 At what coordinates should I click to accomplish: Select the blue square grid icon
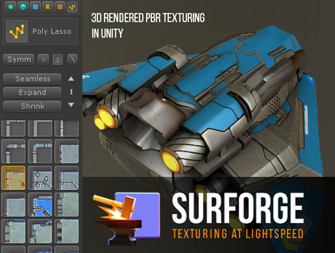(36, 7)
